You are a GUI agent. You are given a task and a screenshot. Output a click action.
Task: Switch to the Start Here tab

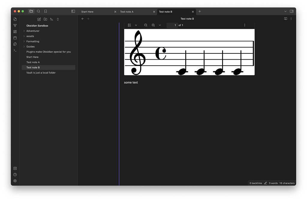(87, 11)
